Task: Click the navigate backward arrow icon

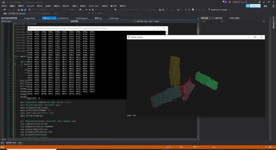Action: (x=5, y=10)
